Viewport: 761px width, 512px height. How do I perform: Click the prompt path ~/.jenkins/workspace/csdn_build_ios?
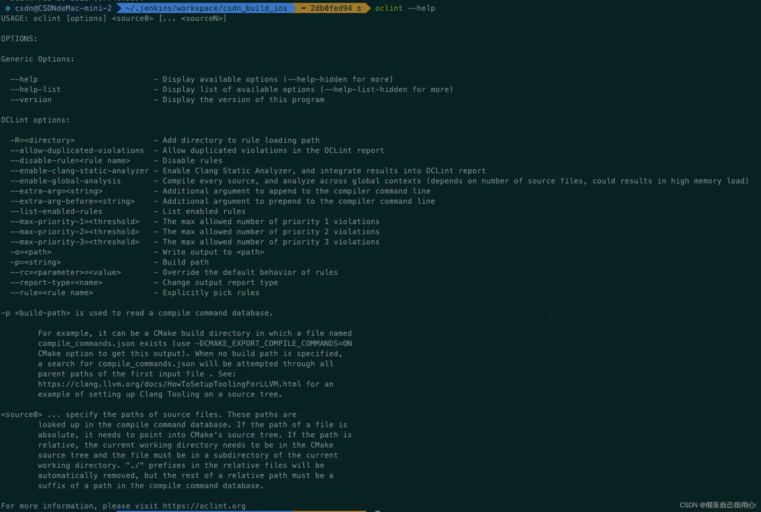pyautogui.click(x=206, y=8)
